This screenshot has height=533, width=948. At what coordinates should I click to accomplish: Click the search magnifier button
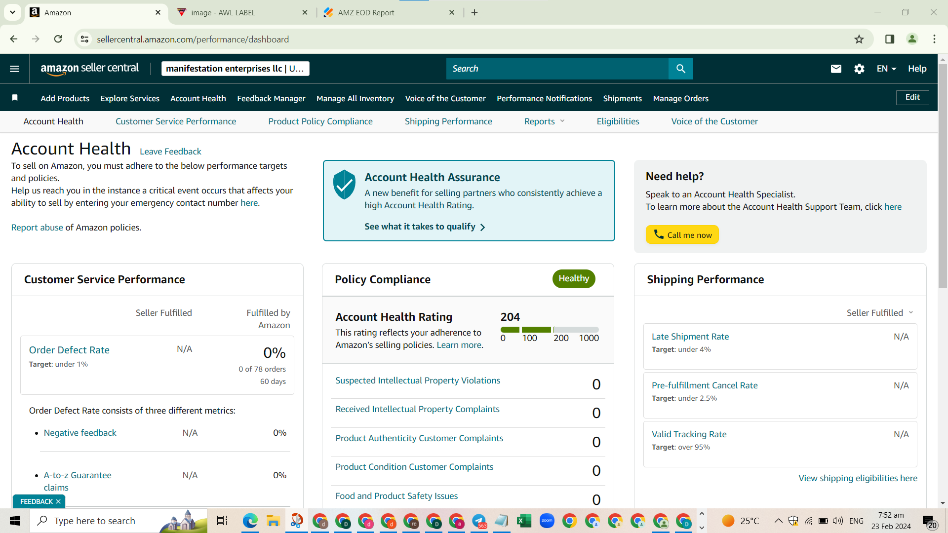click(x=680, y=69)
